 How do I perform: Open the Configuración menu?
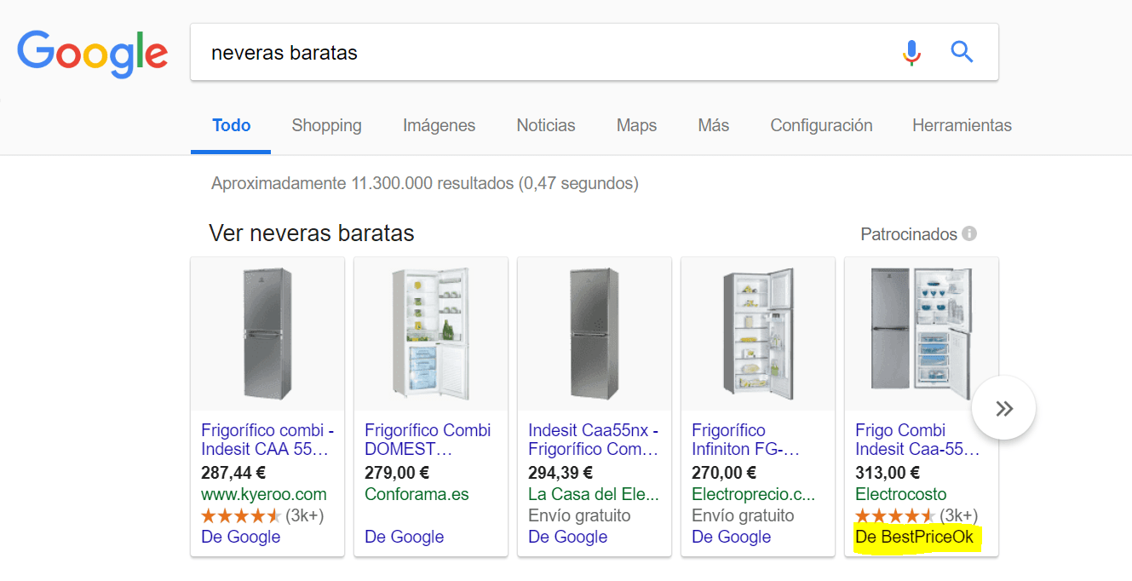(821, 125)
